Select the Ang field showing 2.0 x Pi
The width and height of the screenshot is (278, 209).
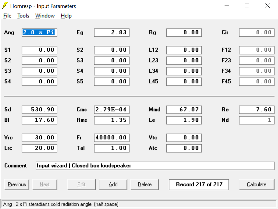pos(39,33)
